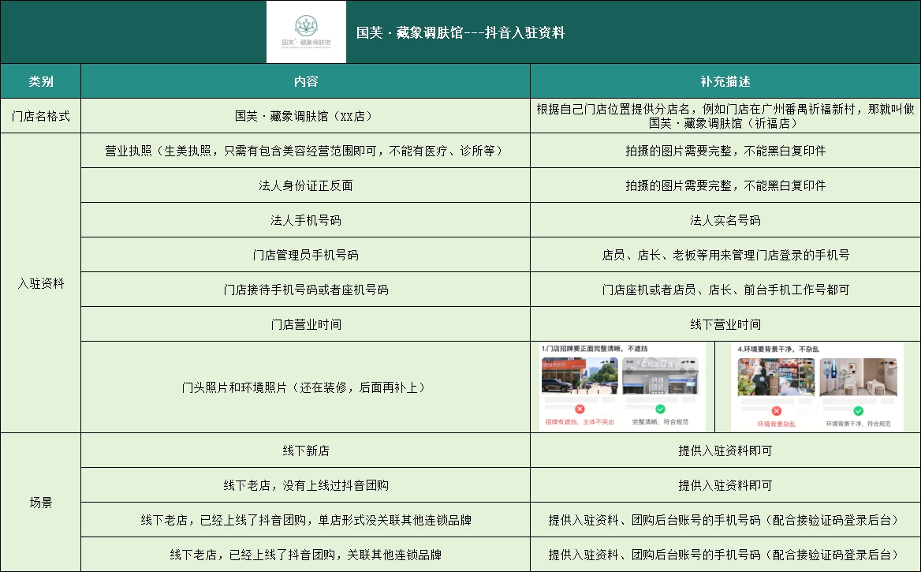The width and height of the screenshot is (921, 572).
Task: Click the 类别 column header
Action: [41, 81]
